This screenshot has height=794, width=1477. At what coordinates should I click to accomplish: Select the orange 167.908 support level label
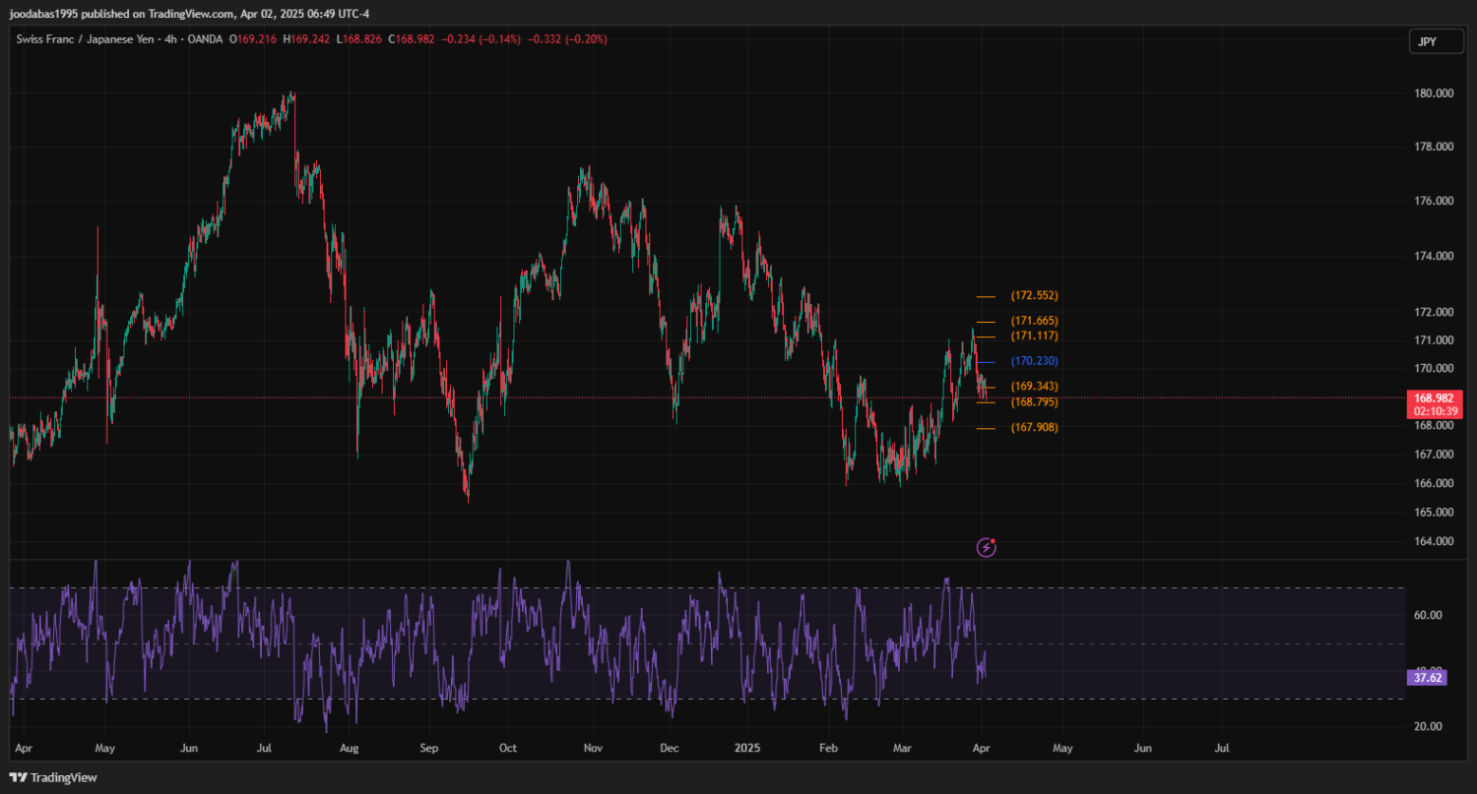pos(1034,427)
